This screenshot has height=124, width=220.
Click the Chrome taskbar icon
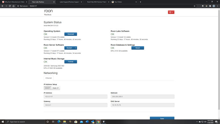tap(98, 122)
